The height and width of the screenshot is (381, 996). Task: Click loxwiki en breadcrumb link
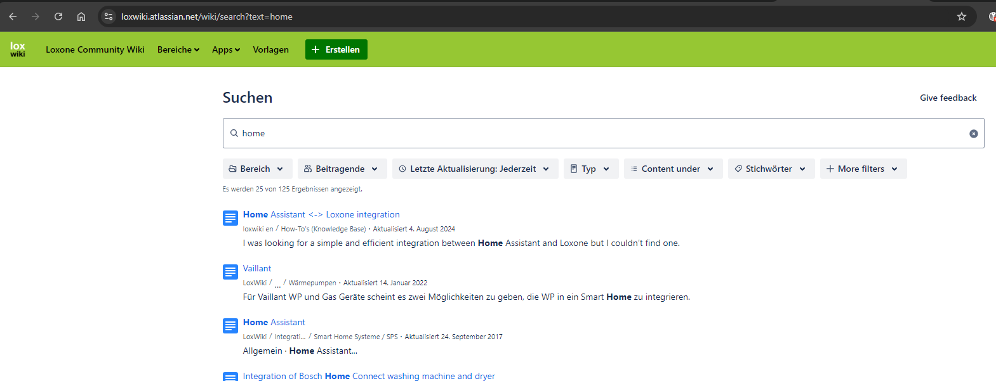258,229
